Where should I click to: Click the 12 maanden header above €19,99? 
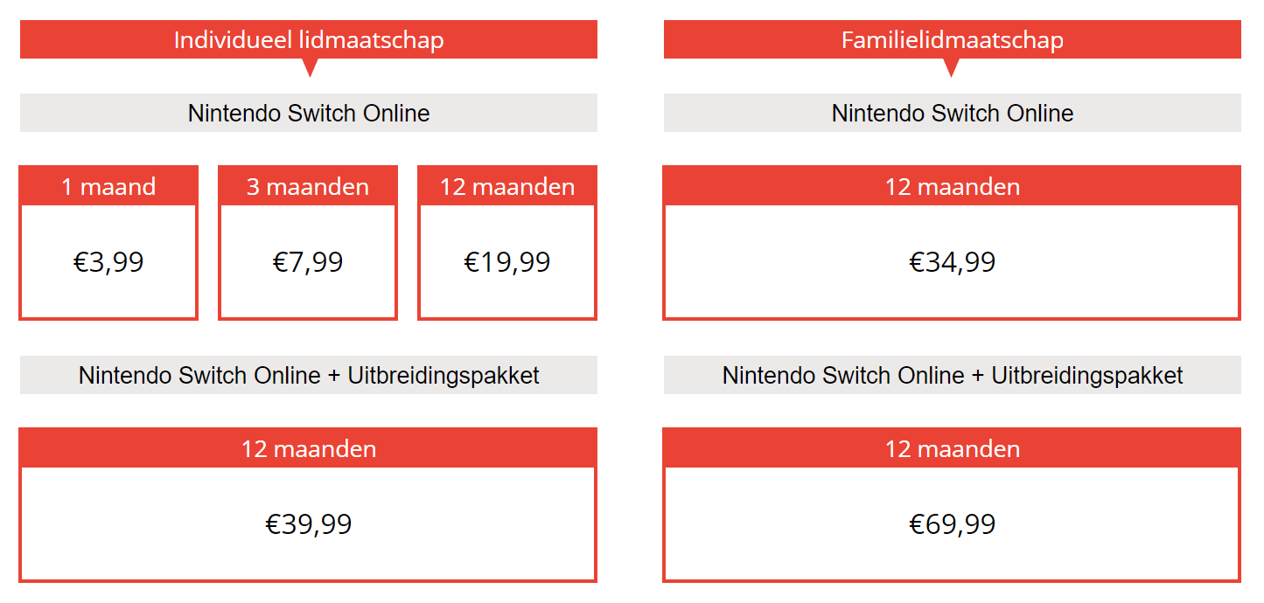[507, 186]
